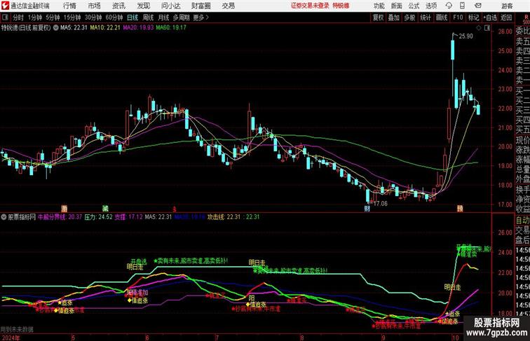Select the 月线 monthly period tab
Viewport: 530px width, 341px height.
163,18
